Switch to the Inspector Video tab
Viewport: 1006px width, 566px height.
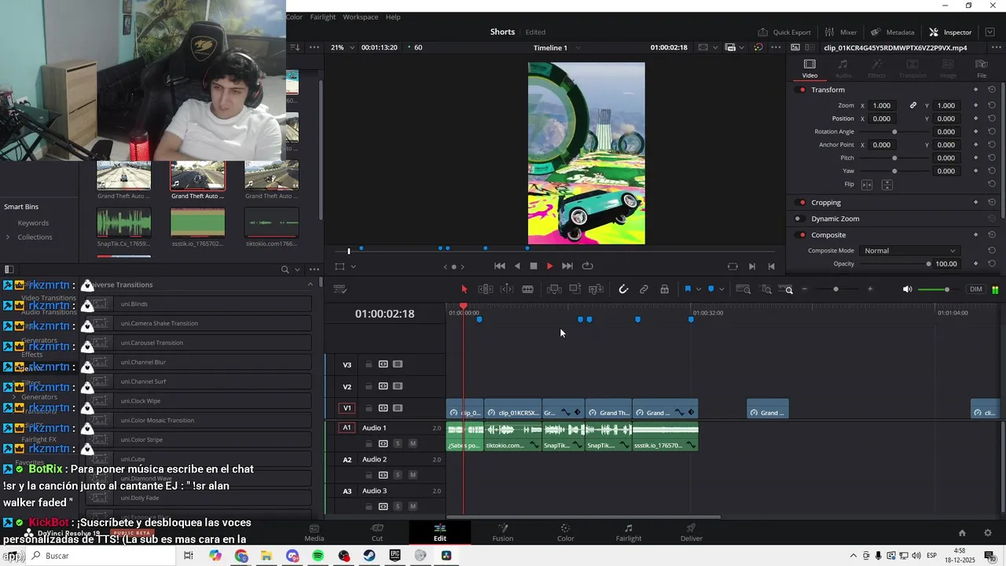point(810,68)
